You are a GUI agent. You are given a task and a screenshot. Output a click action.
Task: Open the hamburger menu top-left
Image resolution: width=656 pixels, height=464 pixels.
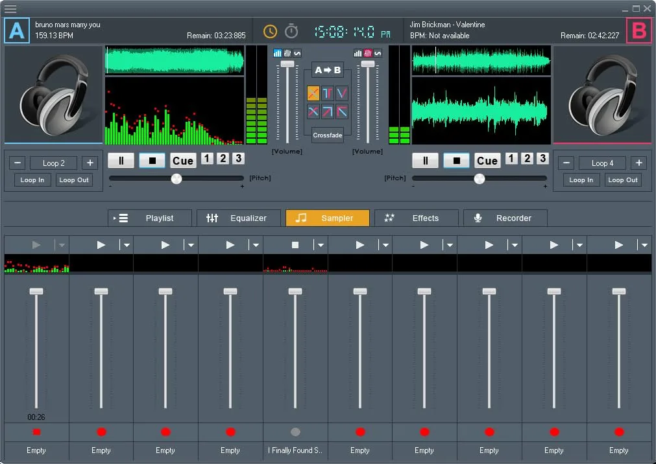[10, 9]
